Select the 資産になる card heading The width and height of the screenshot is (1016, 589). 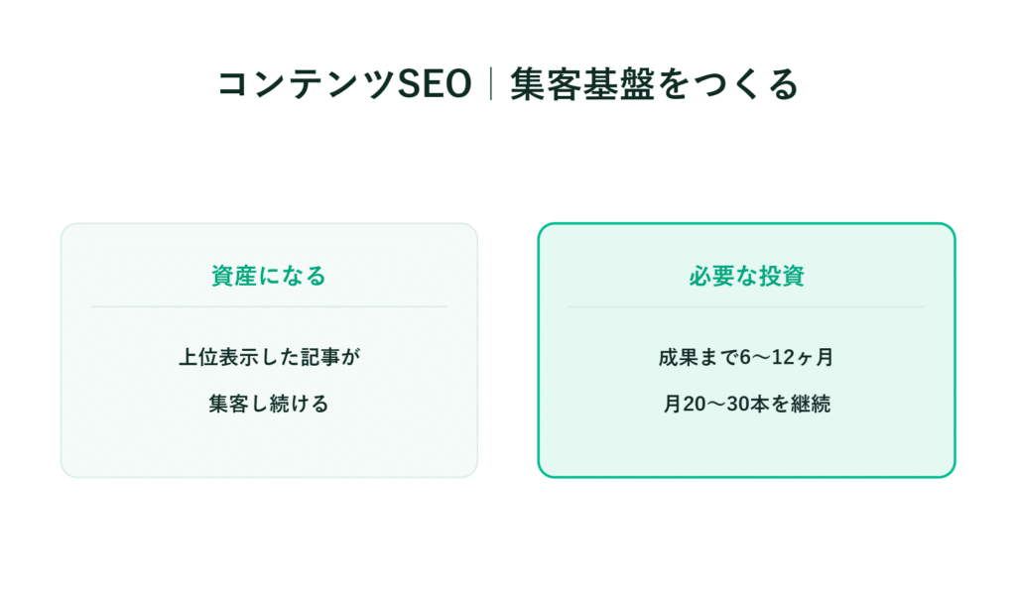(x=269, y=276)
